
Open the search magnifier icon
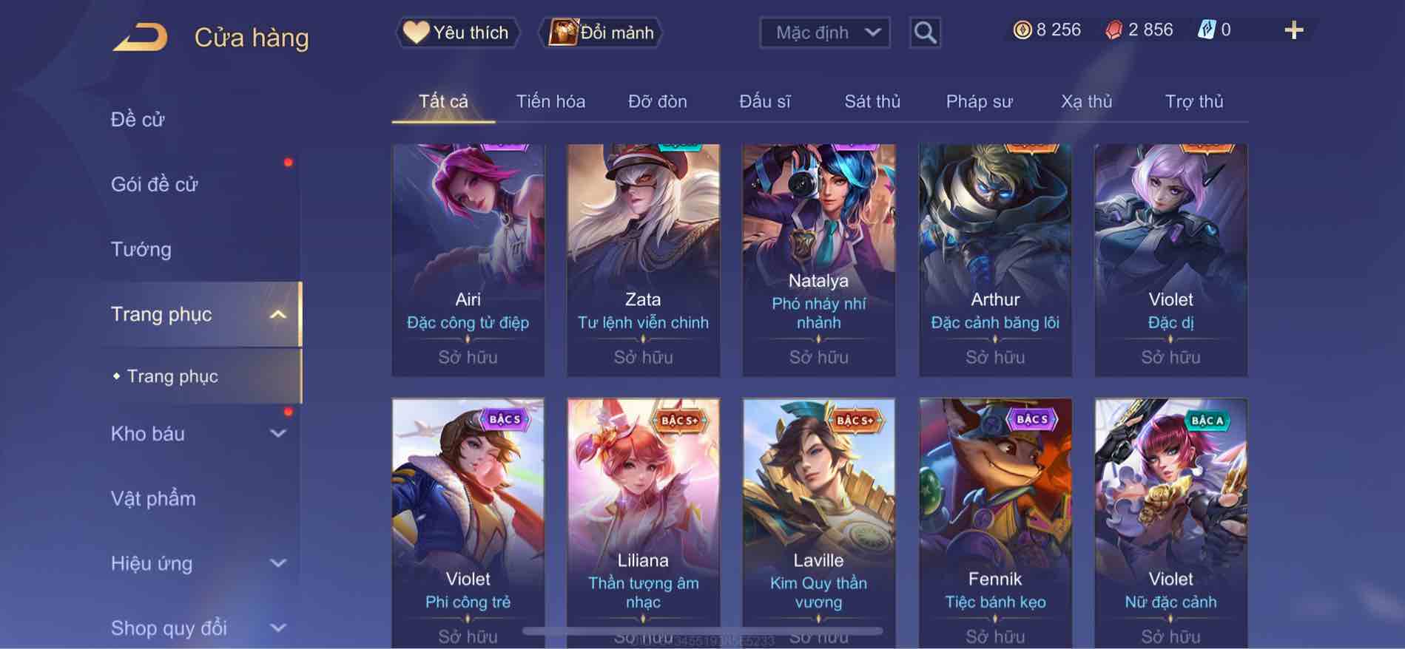tap(925, 33)
